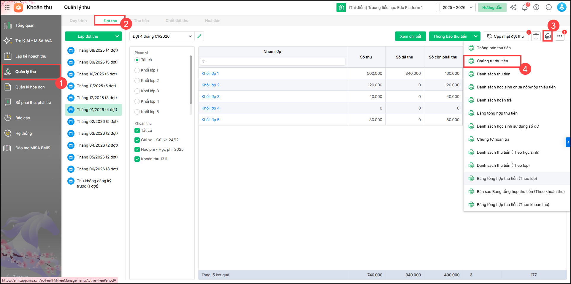Open the Khối lớp 3 link

coord(210,97)
